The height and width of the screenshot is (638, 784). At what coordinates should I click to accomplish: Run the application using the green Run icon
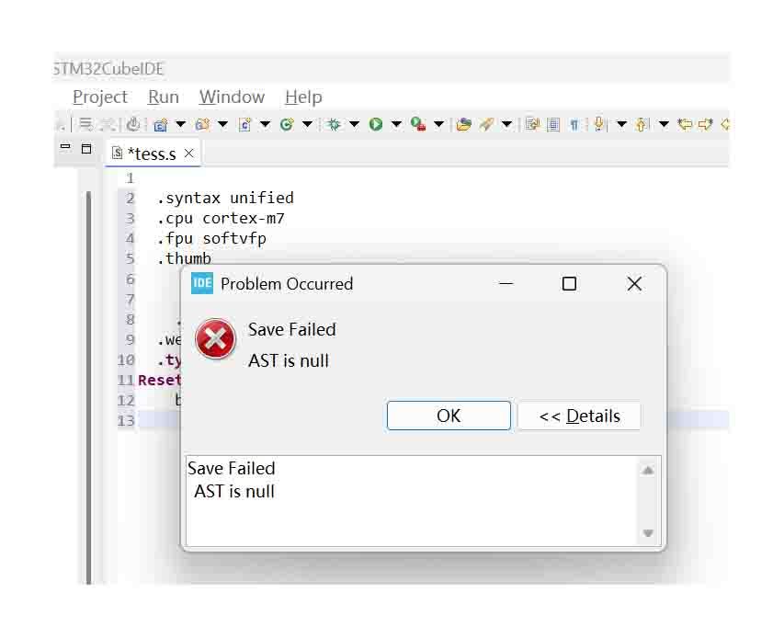coord(375,123)
